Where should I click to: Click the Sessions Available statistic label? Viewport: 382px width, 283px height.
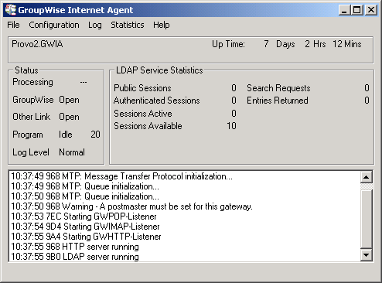(148, 126)
